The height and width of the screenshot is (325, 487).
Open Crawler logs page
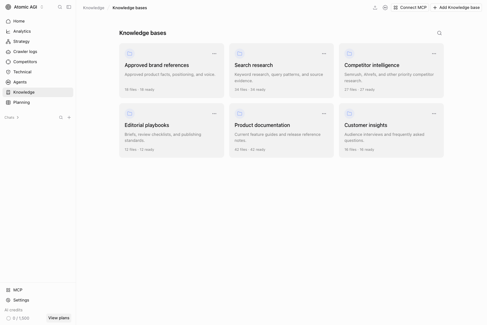coord(38,52)
